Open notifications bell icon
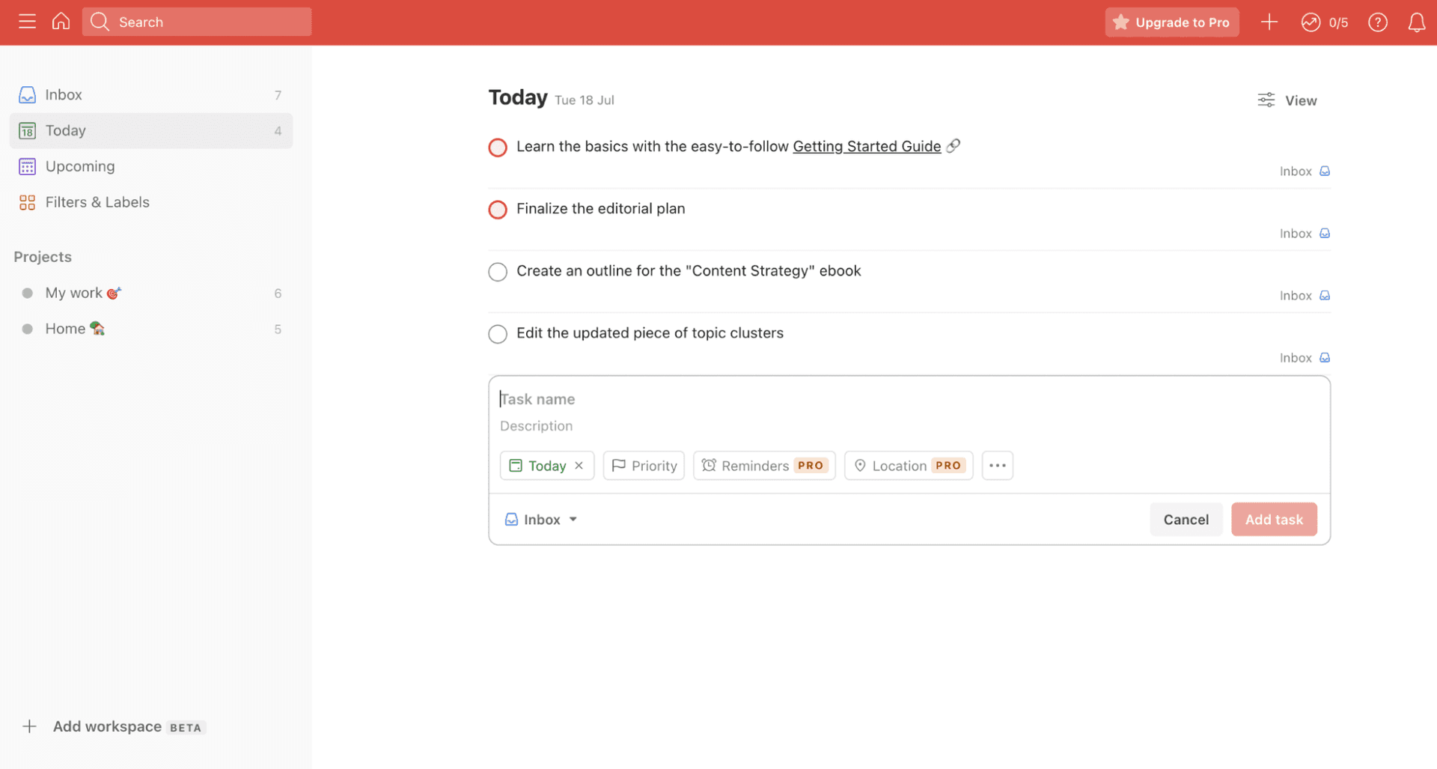Viewport: 1437px width, 769px height. [x=1416, y=22]
